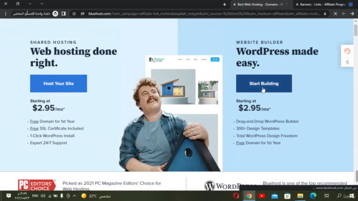Open the Chrome three-dot menu

pyautogui.click(x=6, y=13)
